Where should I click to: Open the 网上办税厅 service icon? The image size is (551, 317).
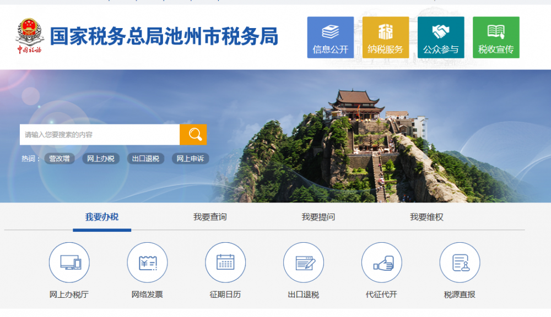point(69,263)
